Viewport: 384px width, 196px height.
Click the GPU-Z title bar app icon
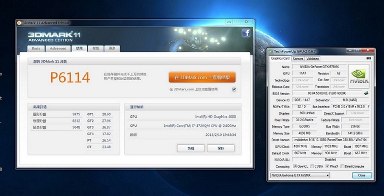point(271,51)
